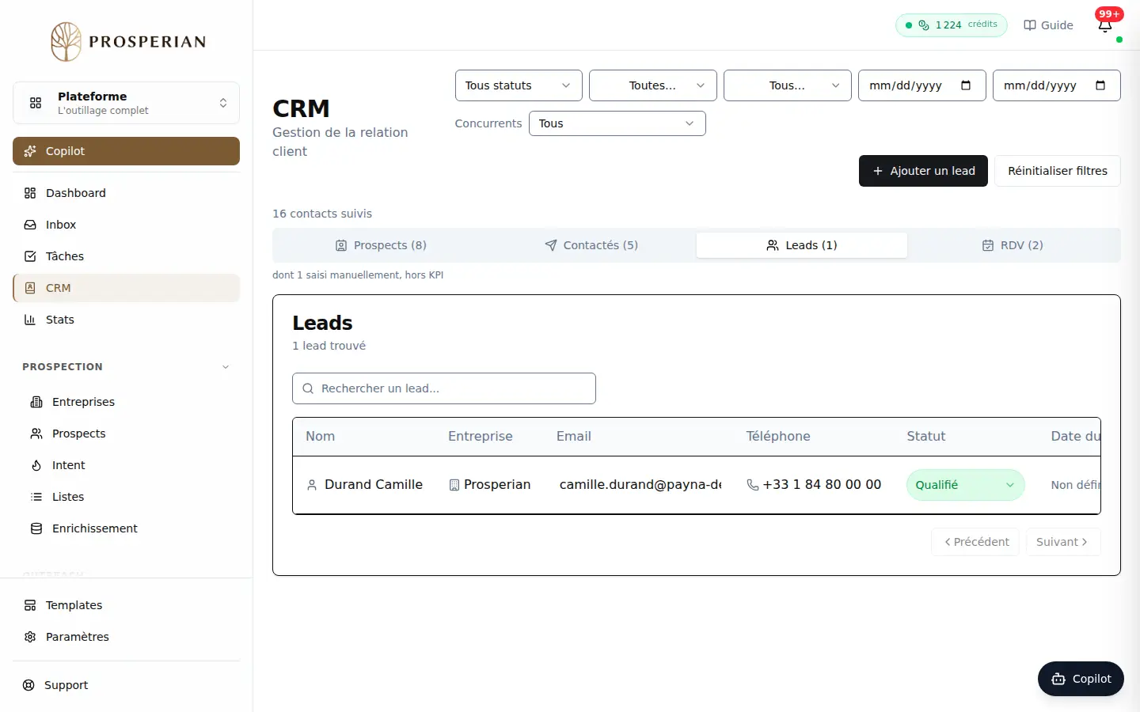Change the Qualifié status dropdown
The width and height of the screenshot is (1140, 712).
966,485
